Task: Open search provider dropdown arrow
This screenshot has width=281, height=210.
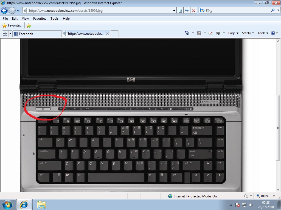Action: click(x=278, y=10)
